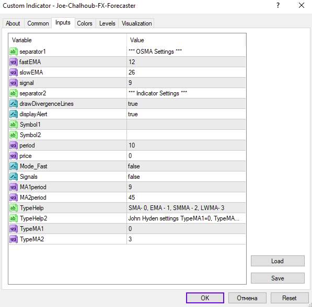Switch to the Colors tab
This screenshot has height=307, width=312.
(85, 23)
